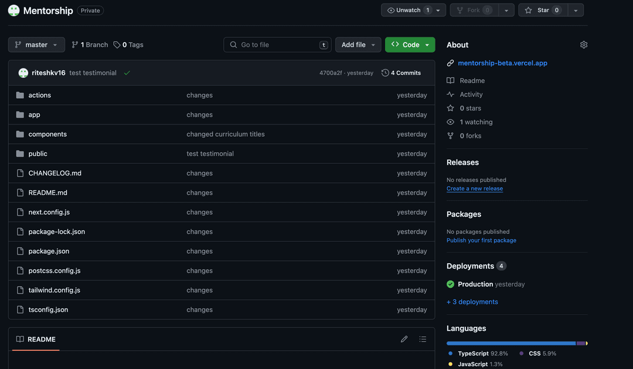This screenshot has width=633, height=369.
Task: Expand the master branch dropdown
Action: coord(36,45)
